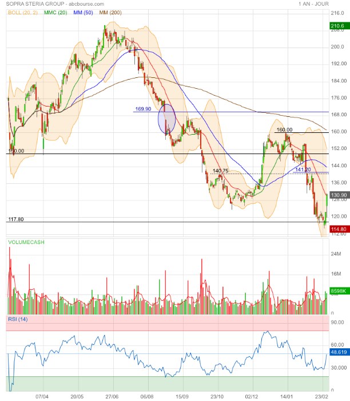Click the 141.20 blue level label
350x401 pixels.
point(303,170)
